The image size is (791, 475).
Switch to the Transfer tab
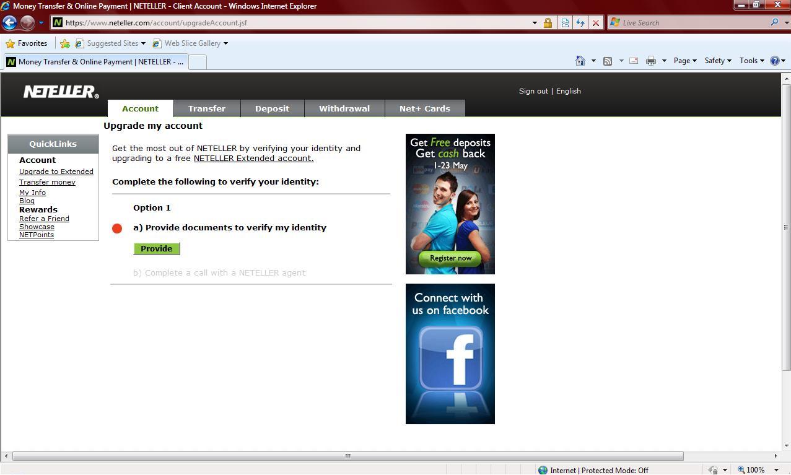[x=207, y=108]
